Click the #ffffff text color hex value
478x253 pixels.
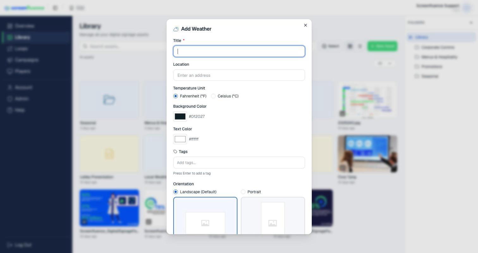tap(193, 139)
